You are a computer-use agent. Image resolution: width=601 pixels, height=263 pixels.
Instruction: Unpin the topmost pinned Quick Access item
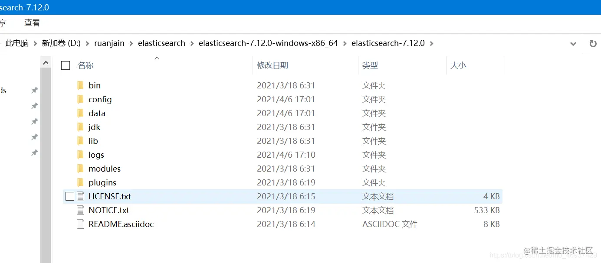click(34, 90)
